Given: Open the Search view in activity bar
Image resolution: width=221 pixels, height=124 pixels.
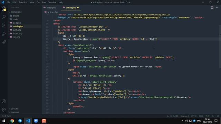Looking at the screenshot, I should 4,17.
